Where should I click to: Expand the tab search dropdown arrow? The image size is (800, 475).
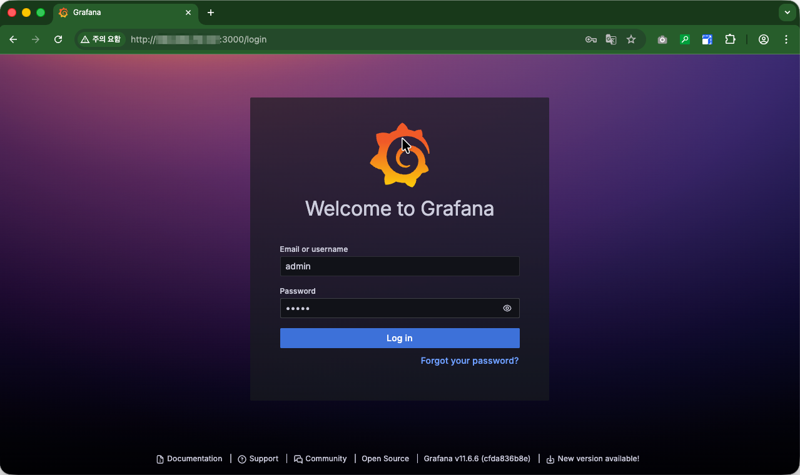(787, 12)
